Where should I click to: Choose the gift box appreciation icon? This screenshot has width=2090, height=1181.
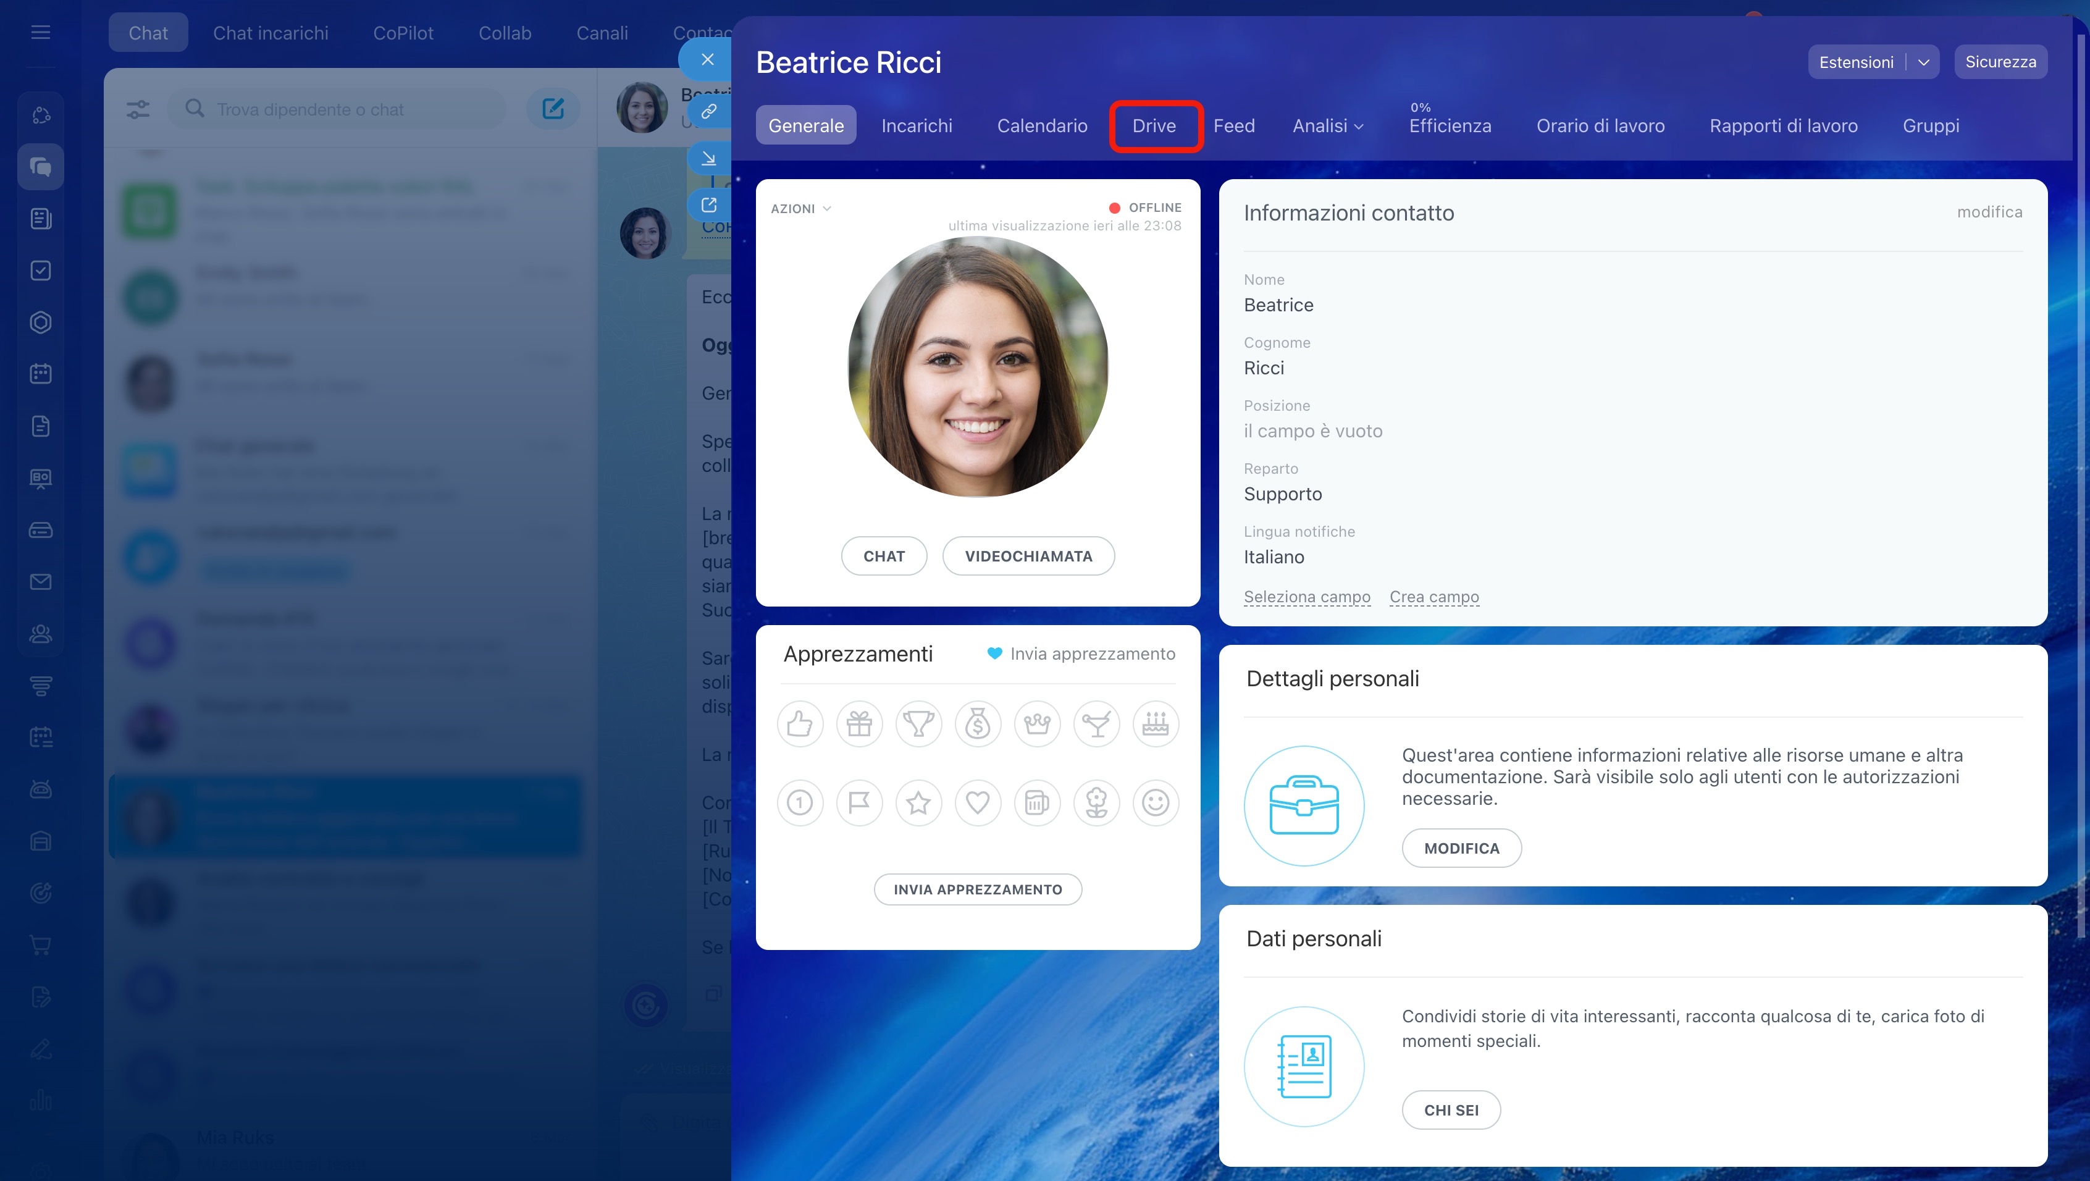[859, 723]
